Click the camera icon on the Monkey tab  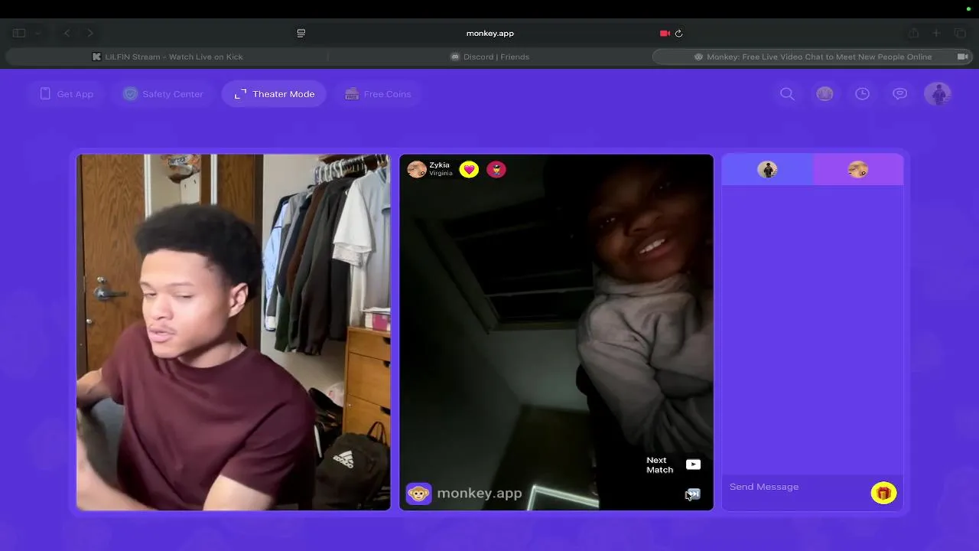(963, 57)
